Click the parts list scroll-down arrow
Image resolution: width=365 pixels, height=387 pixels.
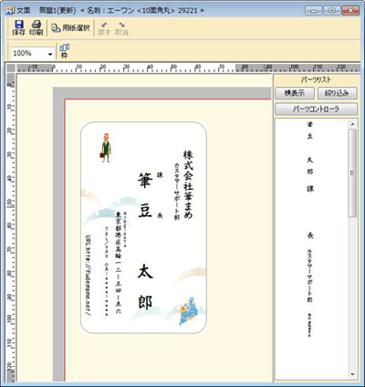(x=352, y=374)
